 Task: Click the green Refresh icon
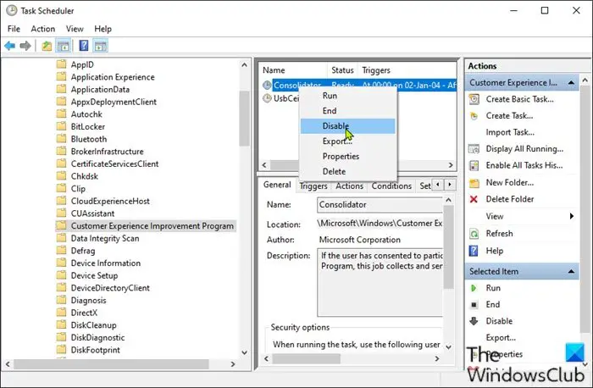(x=474, y=234)
